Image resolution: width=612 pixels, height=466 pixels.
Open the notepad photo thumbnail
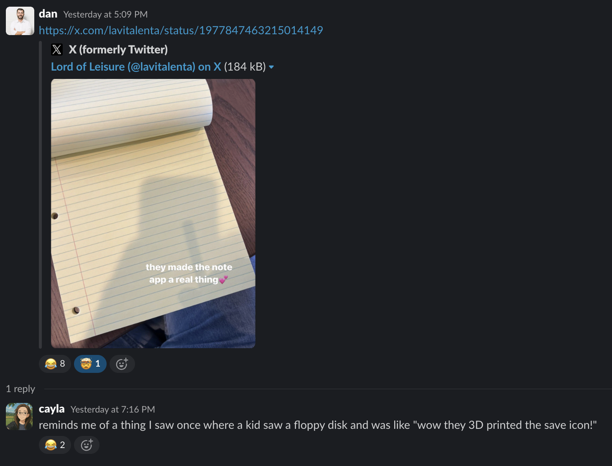[x=153, y=213]
